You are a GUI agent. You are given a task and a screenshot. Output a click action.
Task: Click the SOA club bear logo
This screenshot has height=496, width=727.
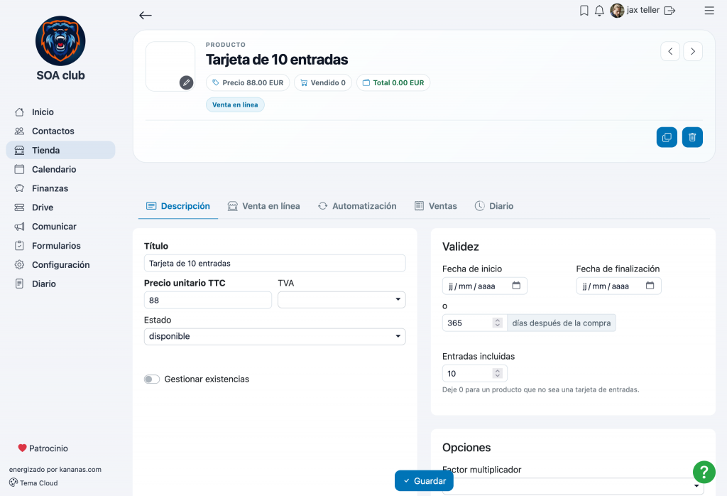coord(60,41)
